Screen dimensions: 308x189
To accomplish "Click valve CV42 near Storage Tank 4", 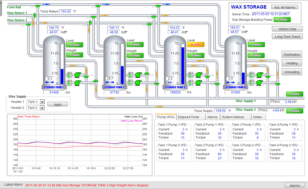I will pos(268,76).
